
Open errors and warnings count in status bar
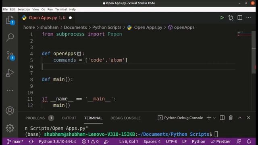(90, 141)
